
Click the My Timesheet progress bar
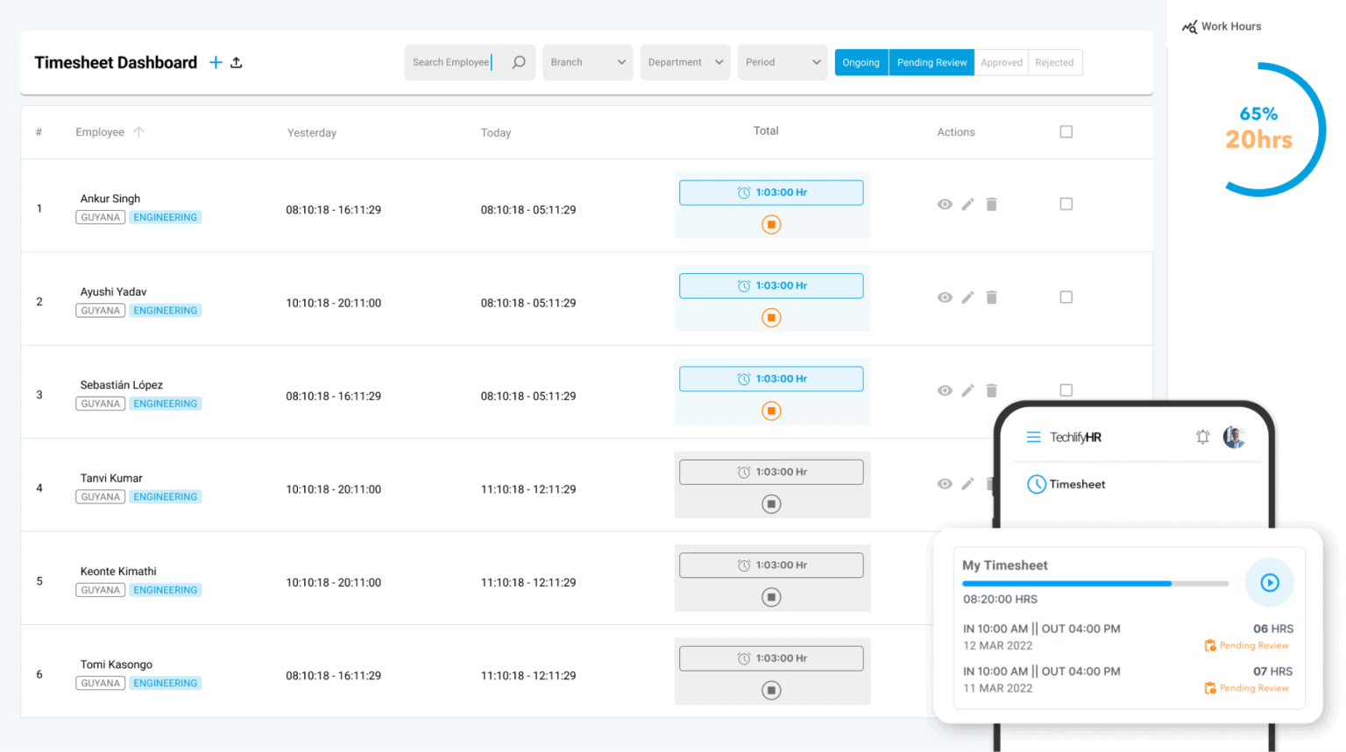pyautogui.click(x=1095, y=582)
